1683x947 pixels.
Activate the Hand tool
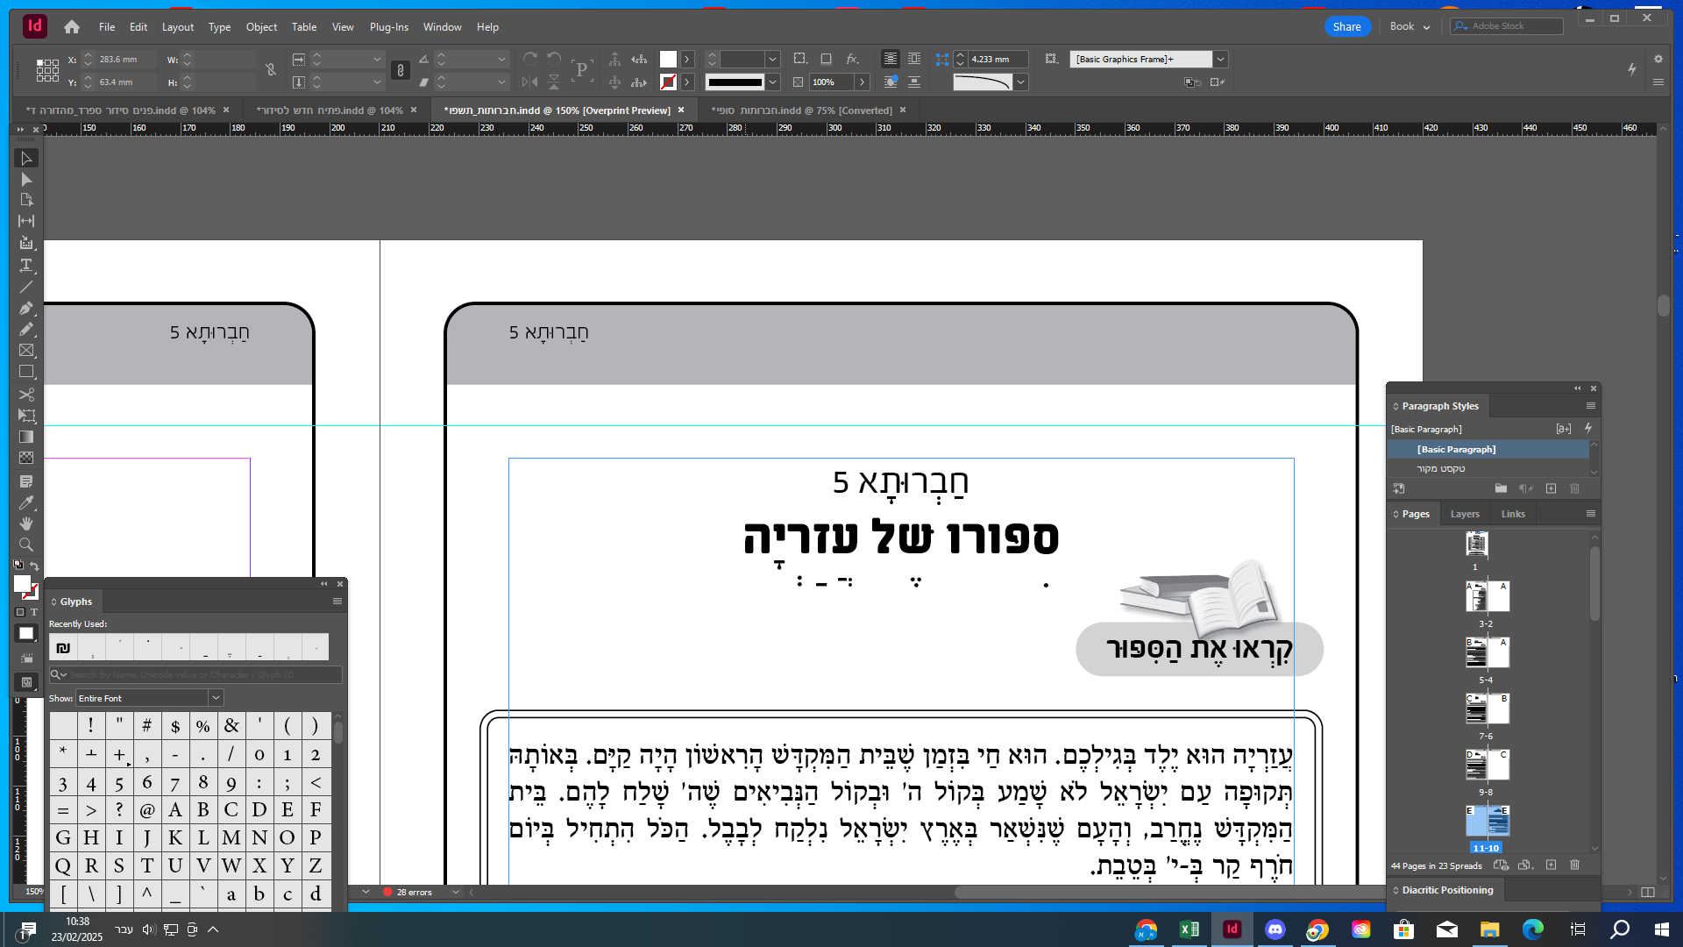pyautogui.click(x=26, y=523)
